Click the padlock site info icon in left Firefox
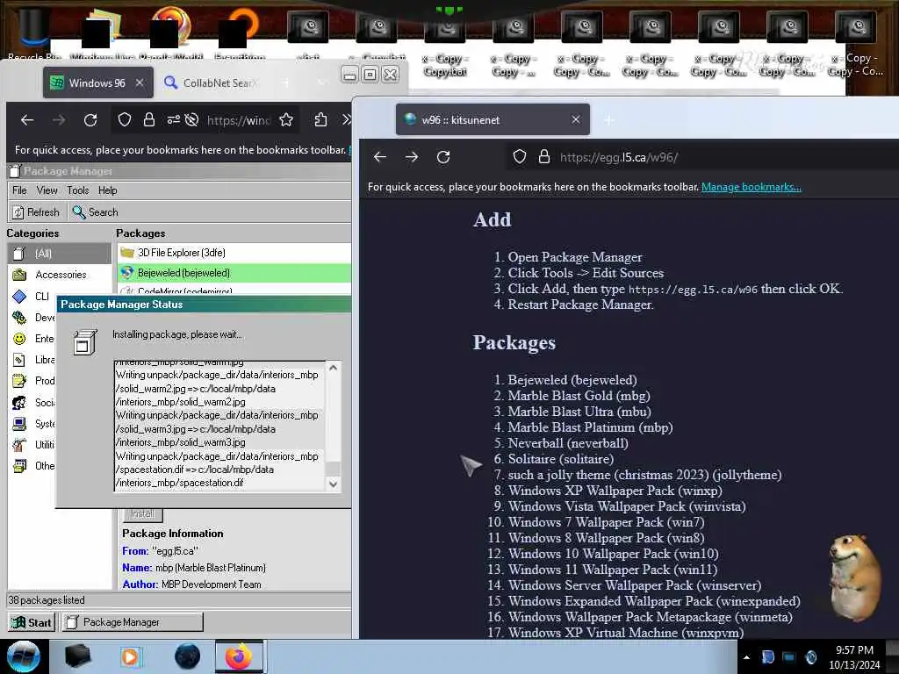Viewport: 899px width, 674px height. 149,119
